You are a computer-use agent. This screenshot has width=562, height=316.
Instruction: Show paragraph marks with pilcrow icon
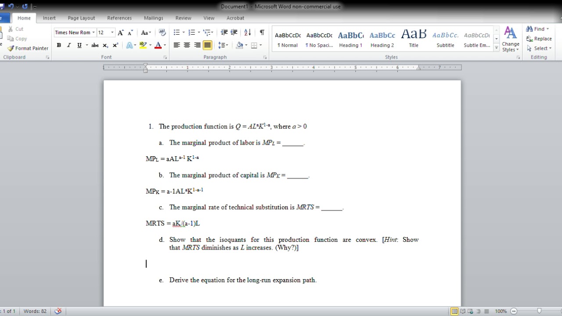tap(262, 32)
